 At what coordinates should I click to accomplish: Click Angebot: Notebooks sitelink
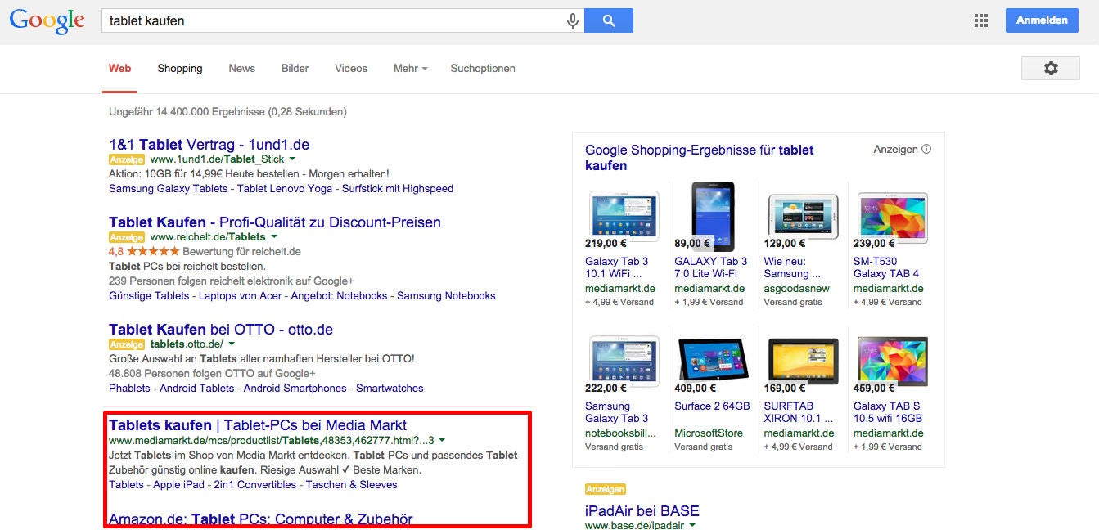[339, 296]
